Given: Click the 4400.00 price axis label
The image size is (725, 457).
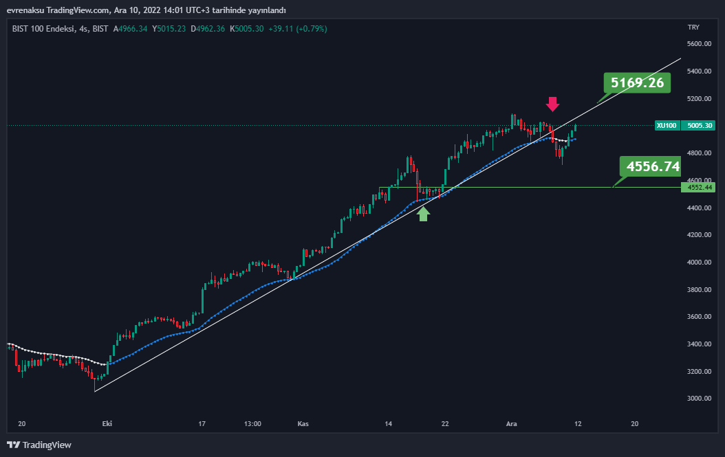Looking at the screenshot, I should point(699,208).
